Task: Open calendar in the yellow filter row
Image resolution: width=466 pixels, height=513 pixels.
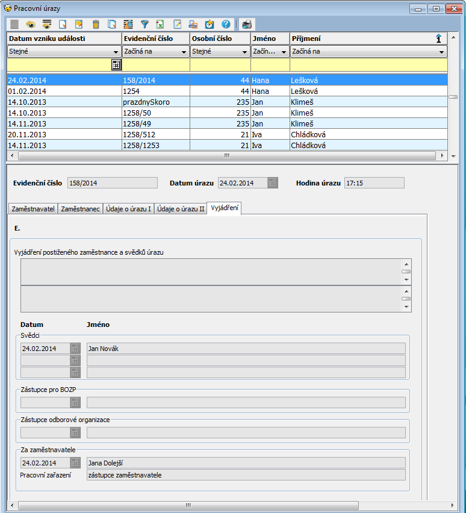Action: (116, 65)
